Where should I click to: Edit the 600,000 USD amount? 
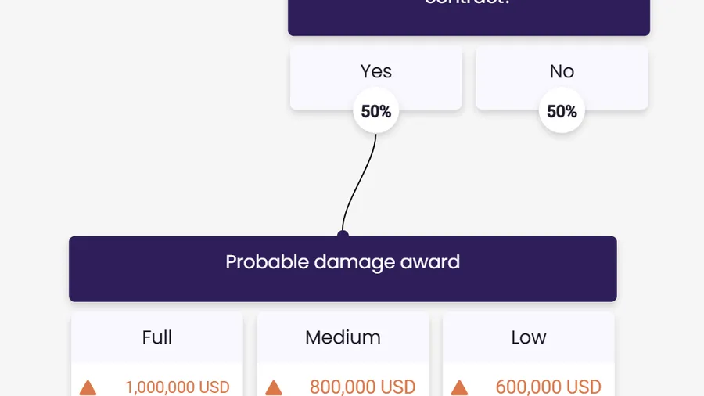[548, 387]
